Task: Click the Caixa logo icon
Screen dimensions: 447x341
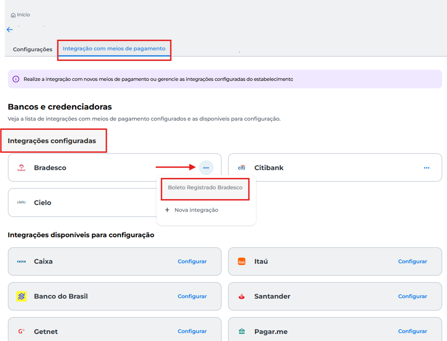Action: 21,261
